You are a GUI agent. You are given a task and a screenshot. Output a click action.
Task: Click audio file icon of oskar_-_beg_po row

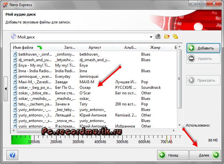click(x=15, y=88)
